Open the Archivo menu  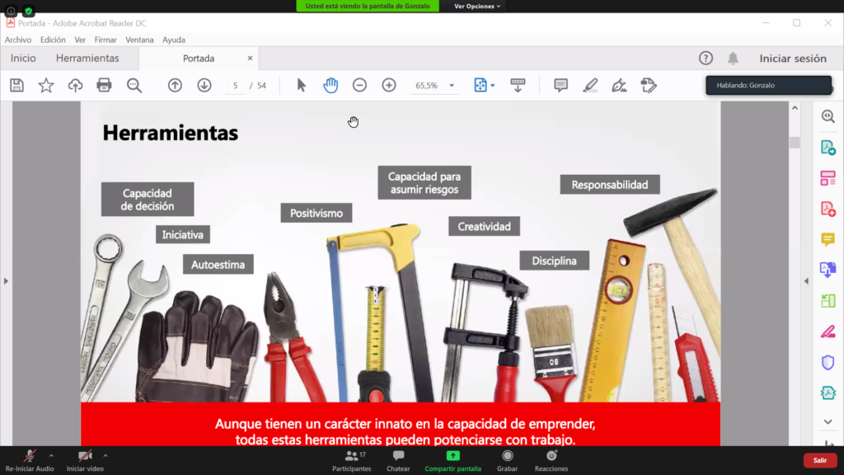coord(18,40)
